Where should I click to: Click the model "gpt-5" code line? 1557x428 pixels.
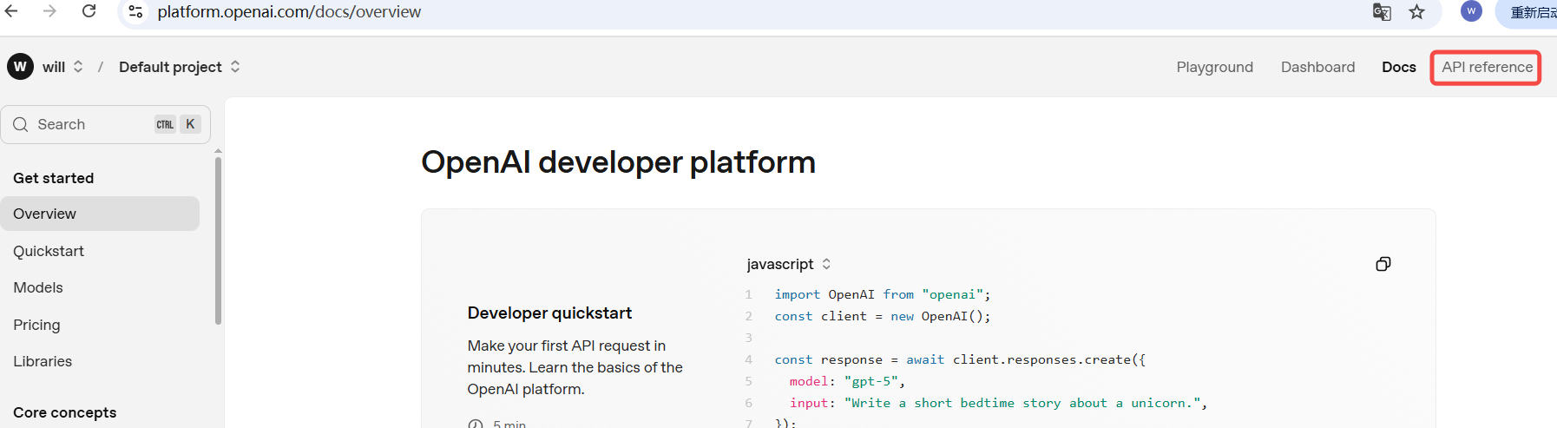point(847,381)
